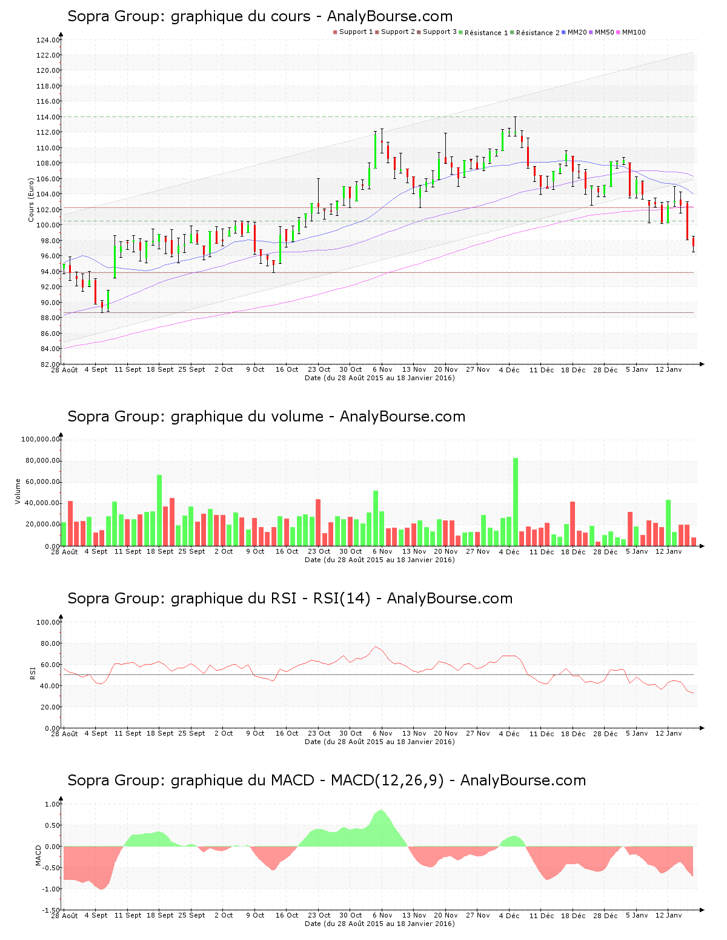
Task: Click the '12 Janv' date label under the RSI chart
Action: pos(669,733)
